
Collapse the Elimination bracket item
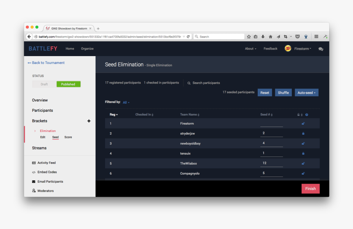35,131
